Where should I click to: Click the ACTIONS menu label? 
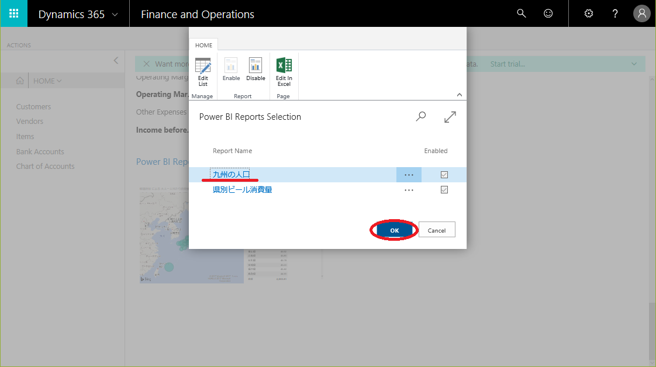(x=19, y=45)
